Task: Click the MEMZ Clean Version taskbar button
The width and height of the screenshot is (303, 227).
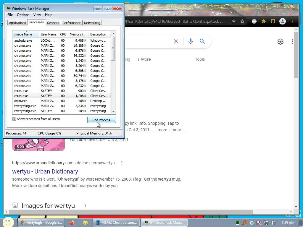Action: click(116, 223)
